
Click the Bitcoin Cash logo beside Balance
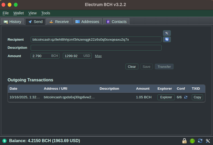4,141
